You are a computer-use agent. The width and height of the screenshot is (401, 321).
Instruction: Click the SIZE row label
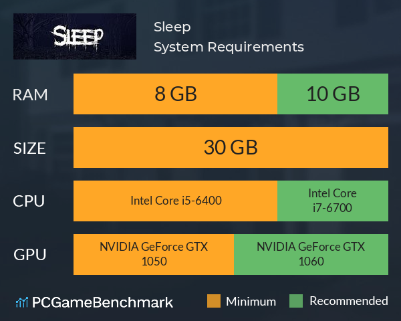click(x=29, y=148)
